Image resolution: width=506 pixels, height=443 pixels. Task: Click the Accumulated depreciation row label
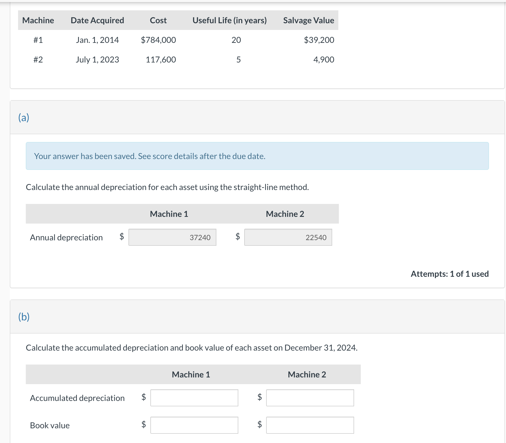(x=77, y=398)
